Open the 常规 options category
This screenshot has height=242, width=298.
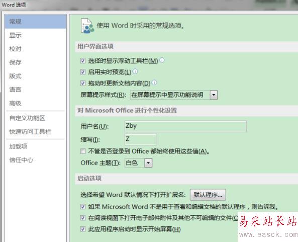[x=35, y=22]
